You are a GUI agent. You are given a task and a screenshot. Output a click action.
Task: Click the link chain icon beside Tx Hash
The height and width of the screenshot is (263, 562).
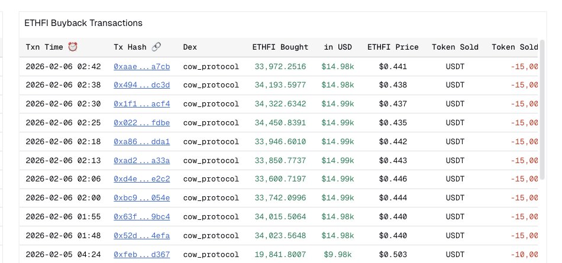tap(156, 47)
